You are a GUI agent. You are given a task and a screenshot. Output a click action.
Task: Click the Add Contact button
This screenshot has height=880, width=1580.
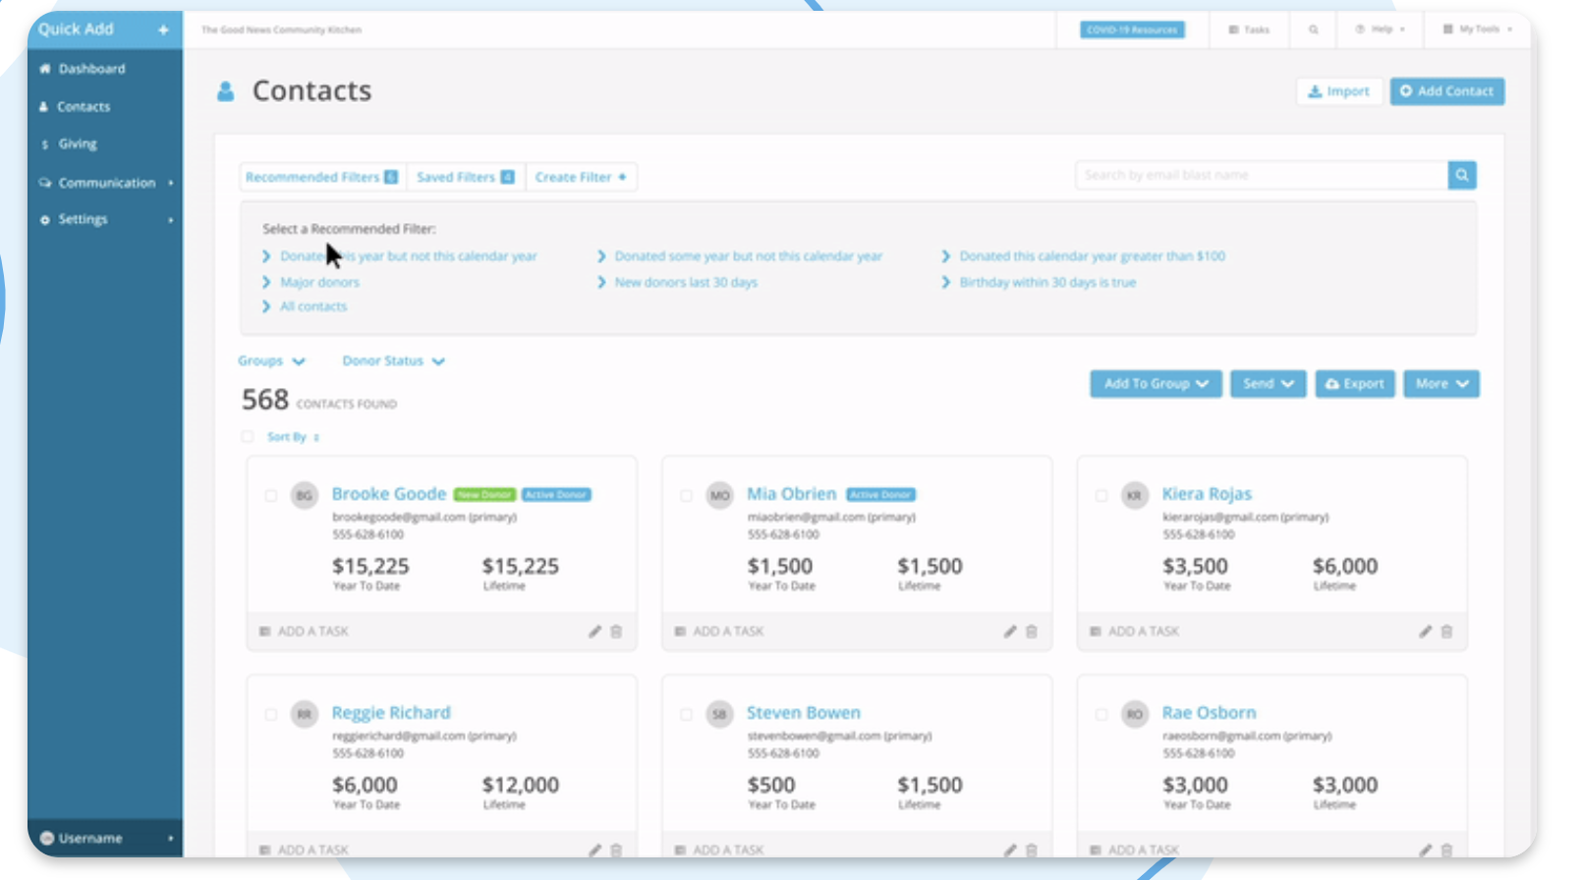[x=1446, y=91]
